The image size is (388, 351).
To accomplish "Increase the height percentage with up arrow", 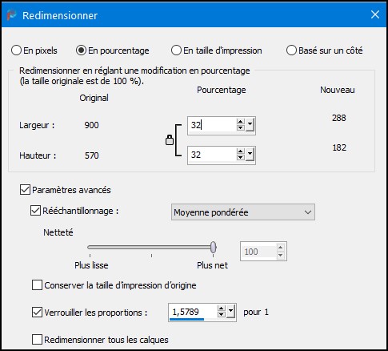I will pyautogui.click(x=240, y=151).
